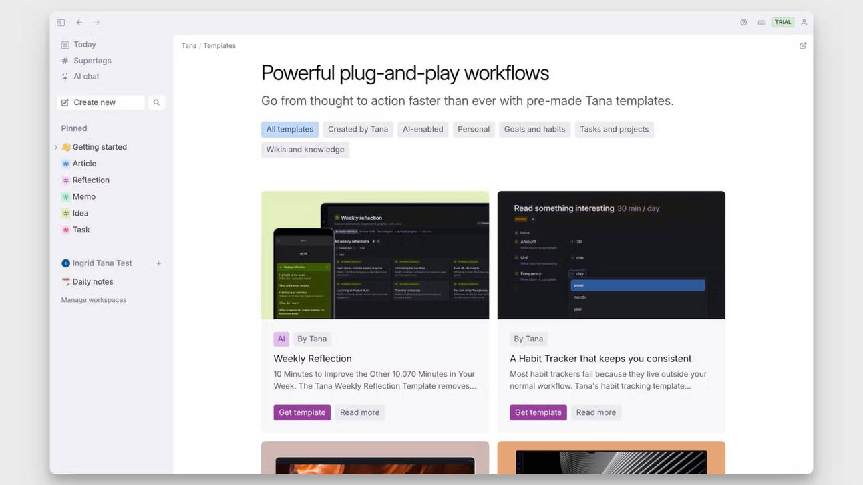Open the Supertags label in sidebar

(x=92, y=61)
